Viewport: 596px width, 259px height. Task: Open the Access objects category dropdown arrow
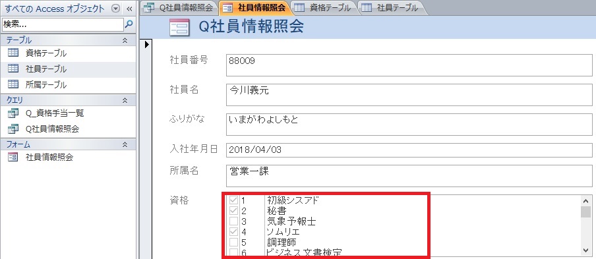pos(116,9)
